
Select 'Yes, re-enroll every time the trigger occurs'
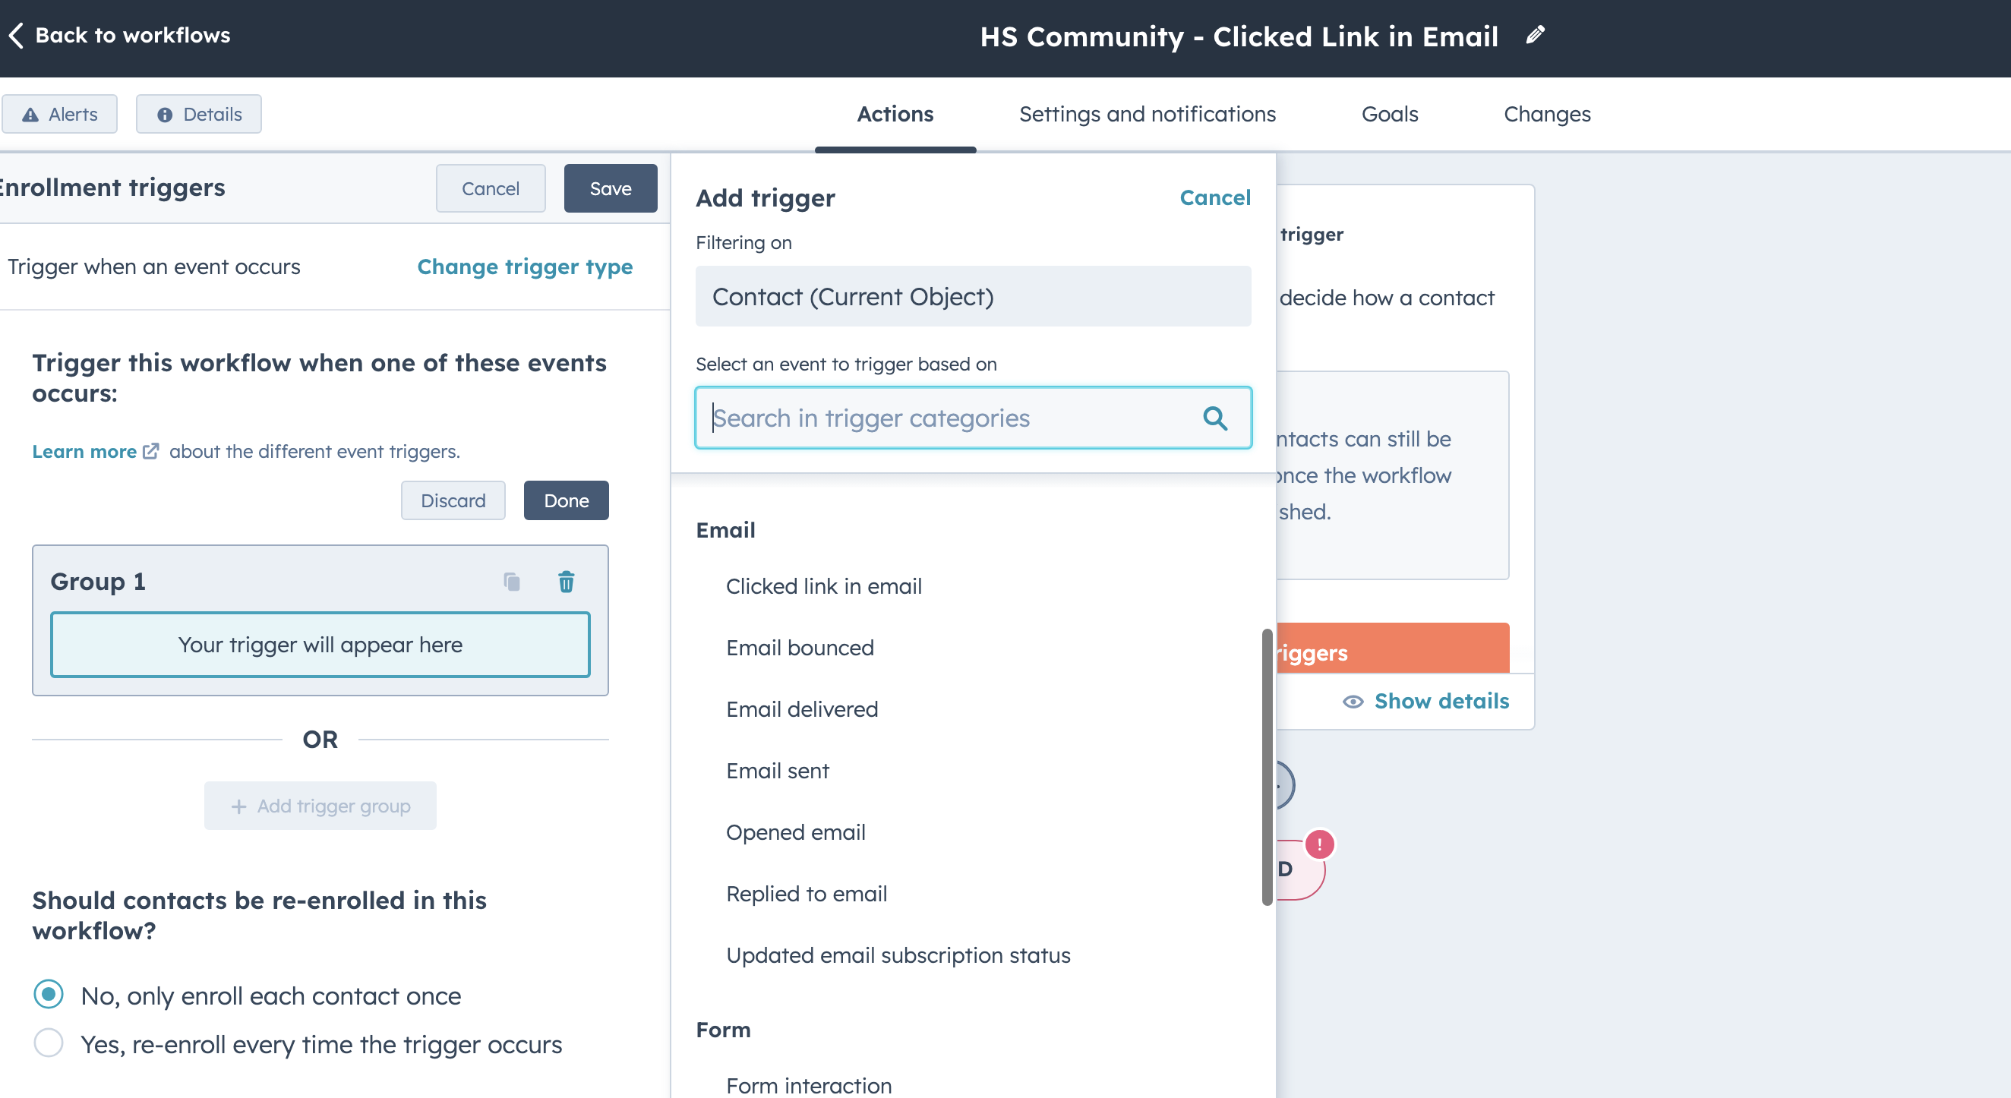click(x=49, y=1043)
